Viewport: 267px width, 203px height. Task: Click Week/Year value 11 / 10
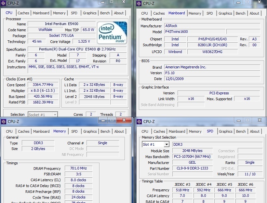pyautogui.click(x=250, y=174)
